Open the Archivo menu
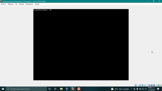162x91 pixels. (3, 4)
